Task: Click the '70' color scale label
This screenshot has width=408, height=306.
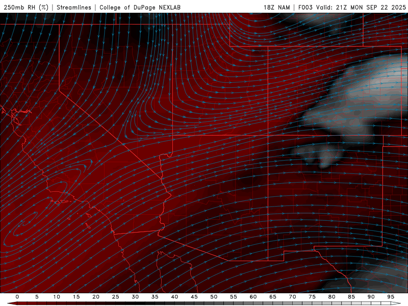Action: click(x=292, y=297)
